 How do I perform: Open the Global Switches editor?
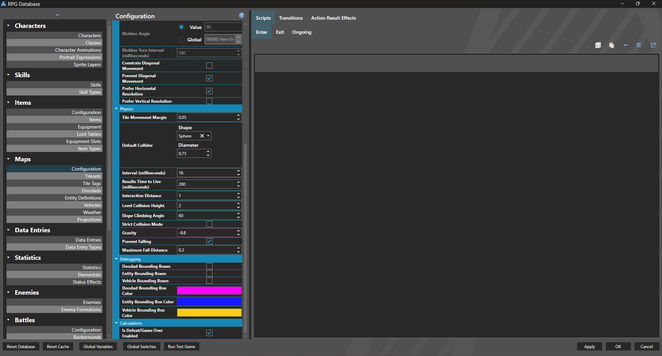[x=141, y=346]
